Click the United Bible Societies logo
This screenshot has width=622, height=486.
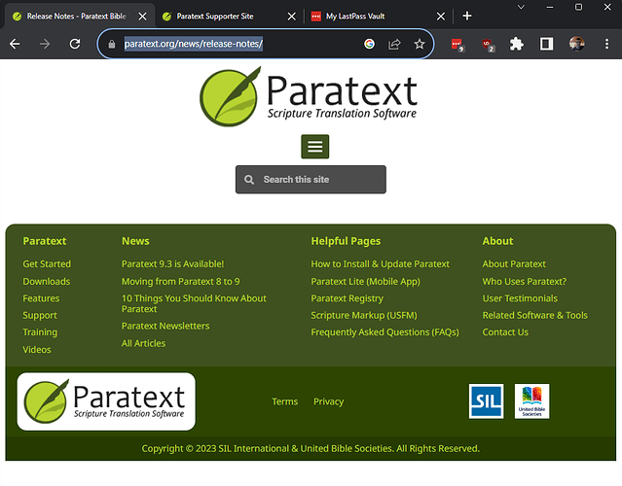tap(531, 401)
